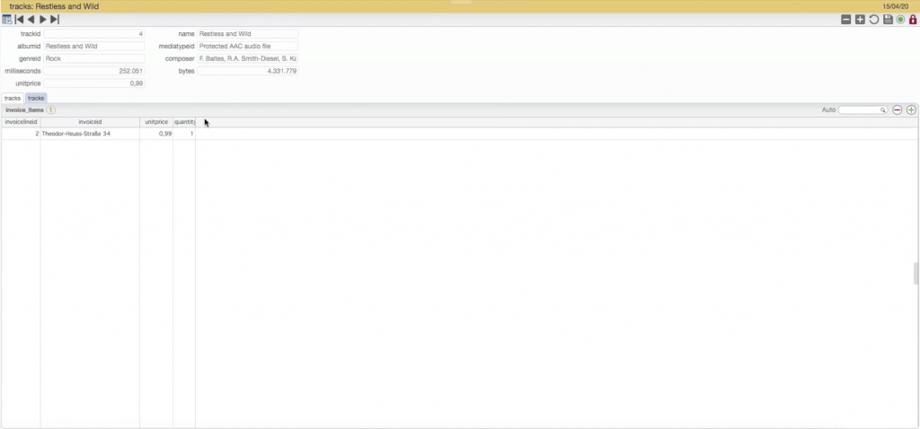Reload the current record

coord(874,20)
